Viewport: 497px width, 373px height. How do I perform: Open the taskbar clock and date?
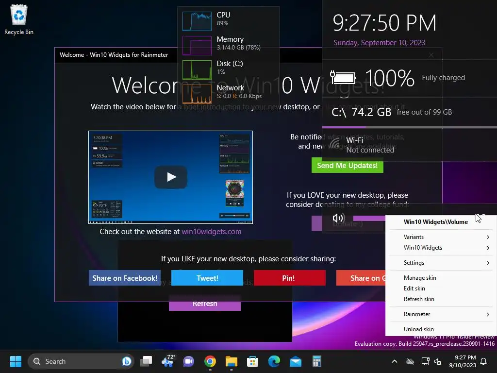tap(463, 361)
